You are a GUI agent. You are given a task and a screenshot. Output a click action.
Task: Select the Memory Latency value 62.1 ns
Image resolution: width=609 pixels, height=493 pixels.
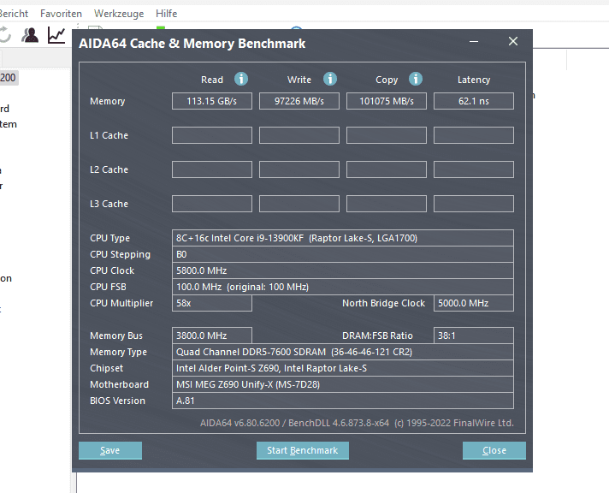tap(474, 101)
